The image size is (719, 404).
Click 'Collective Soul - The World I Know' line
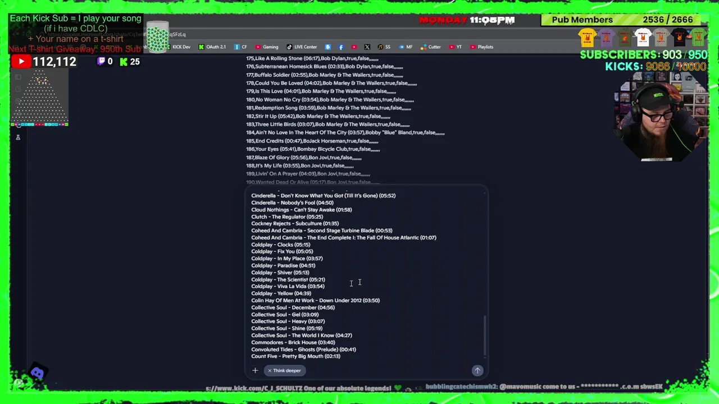pyautogui.click(x=302, y=336)
